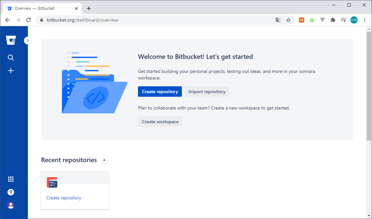
Task: Click the Bitbucket logo in the sidebar
Action: click(11, 40)
